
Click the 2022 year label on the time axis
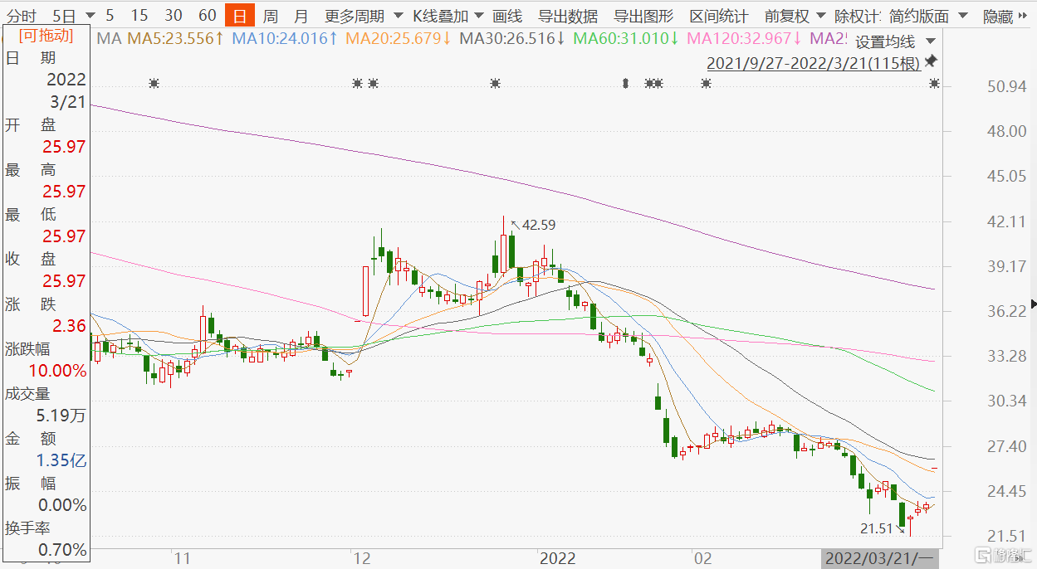pyautogui.click(x=557, y=558)
